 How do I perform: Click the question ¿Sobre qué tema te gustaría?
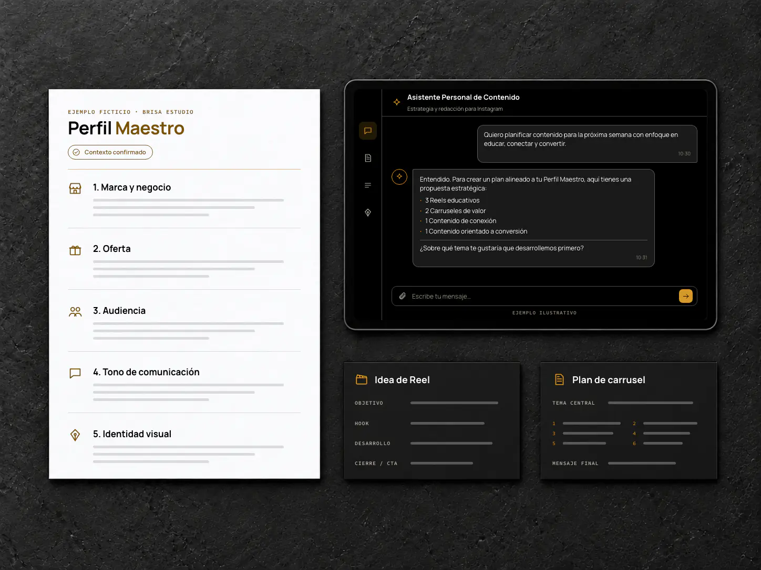click(x=501, y=248)
